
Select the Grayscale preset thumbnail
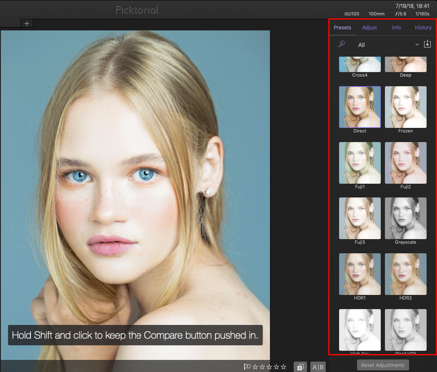tap(405, 218)
